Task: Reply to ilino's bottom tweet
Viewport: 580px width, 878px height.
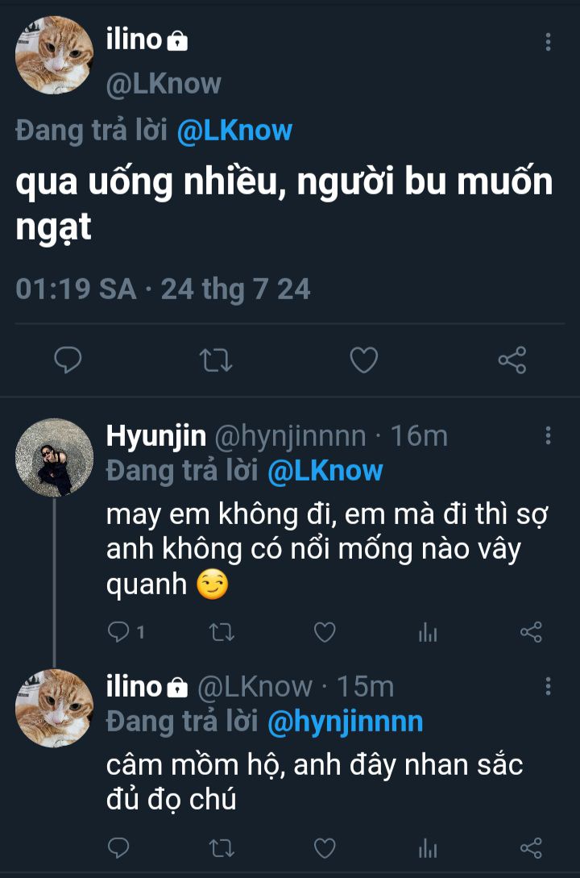Action: [x=118, y=847]
